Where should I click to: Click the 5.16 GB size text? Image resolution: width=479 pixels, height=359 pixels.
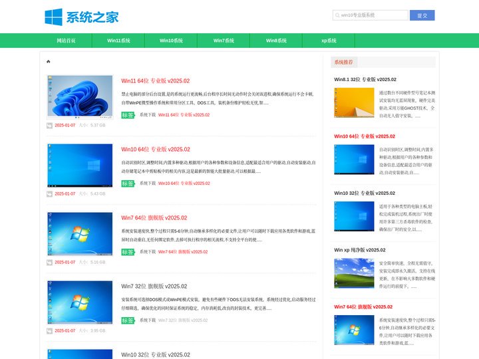[x=98, y=263]
